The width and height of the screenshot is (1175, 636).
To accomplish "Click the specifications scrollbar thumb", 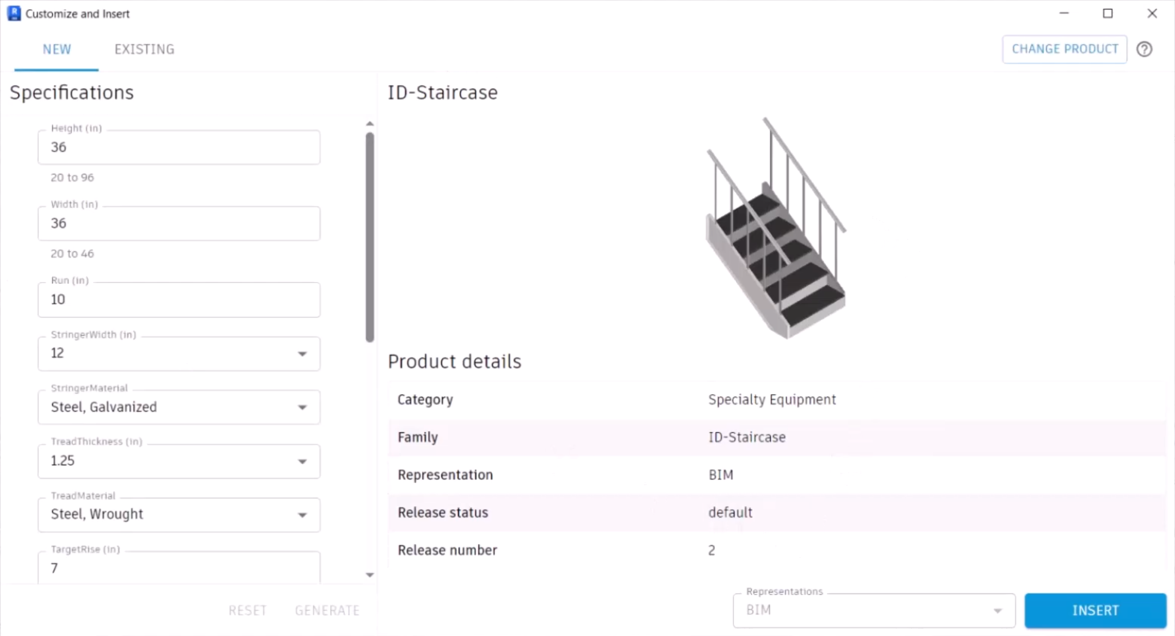I will 370,238.
